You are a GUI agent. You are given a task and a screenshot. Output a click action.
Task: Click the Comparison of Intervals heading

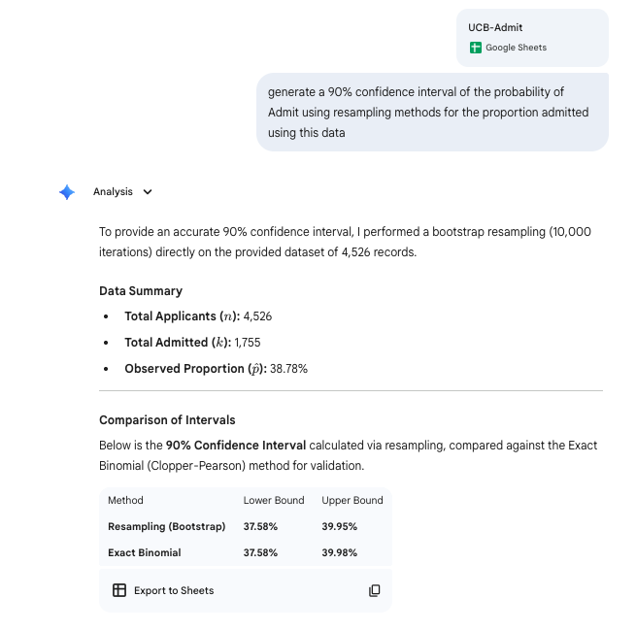pyautogui.click(x=167, y=420)
